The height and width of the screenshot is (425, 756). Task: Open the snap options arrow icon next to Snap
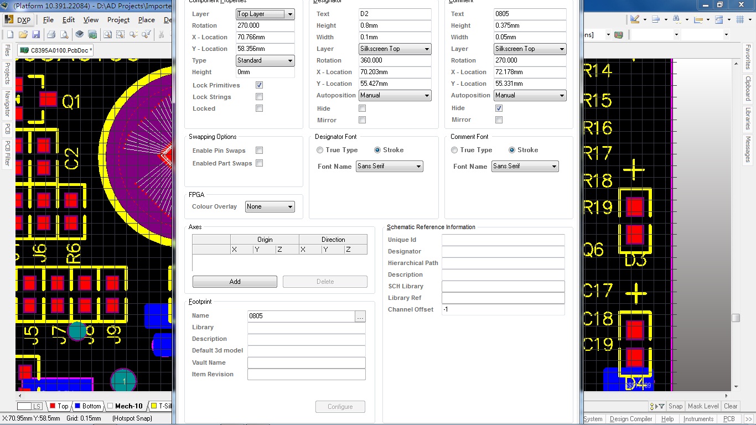[657, 406]
